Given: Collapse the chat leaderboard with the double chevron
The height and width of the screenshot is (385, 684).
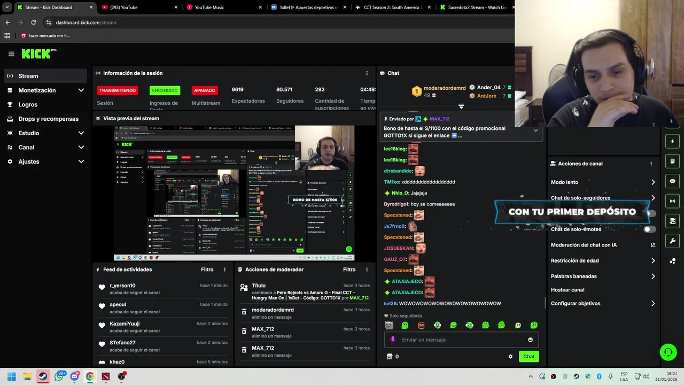Looking at the screenshot, I should coord(461,106).
